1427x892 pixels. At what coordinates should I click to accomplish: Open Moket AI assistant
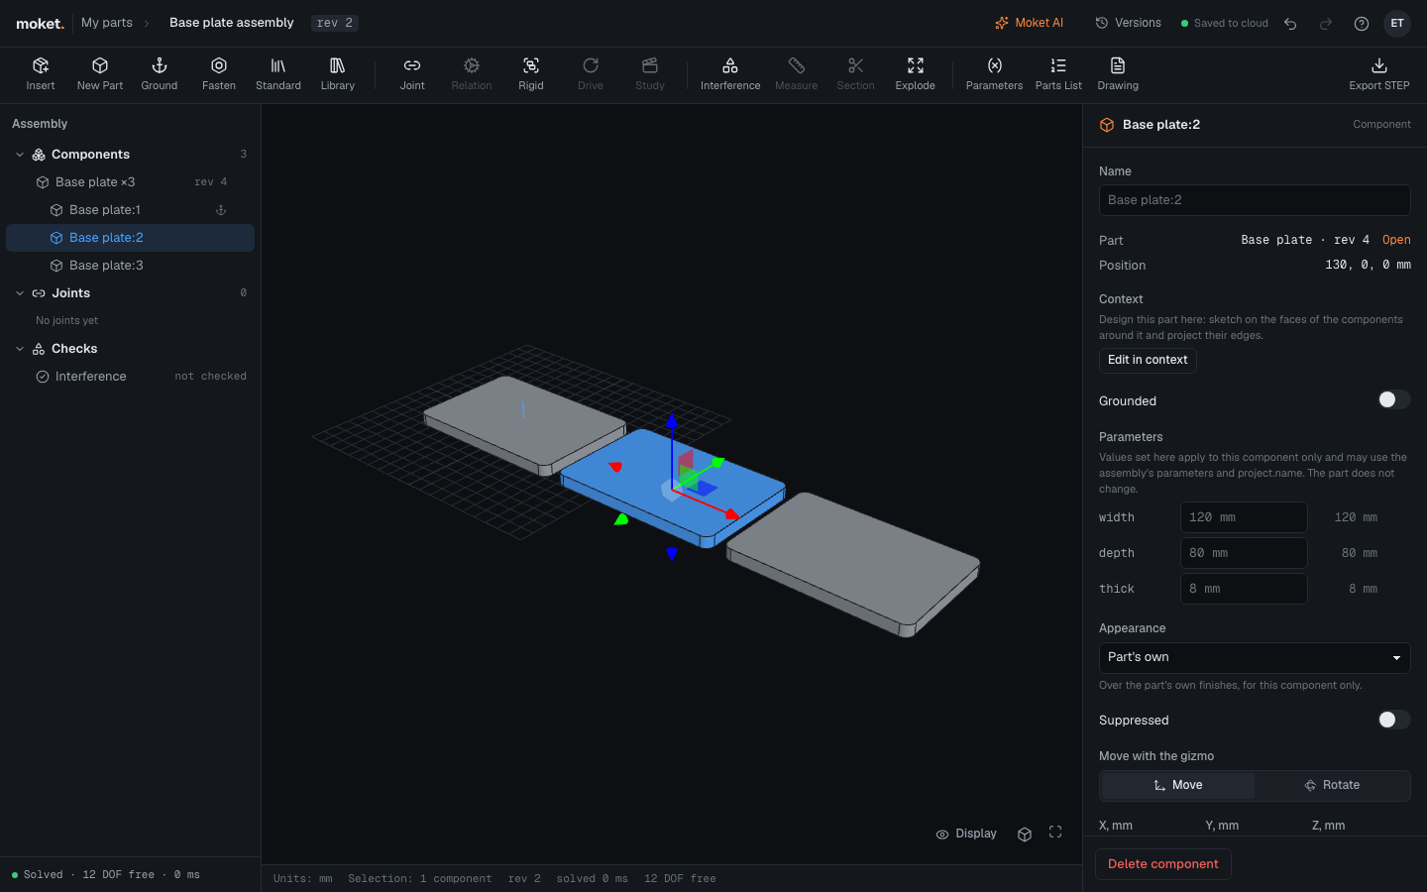click(x=1029, y=23)
